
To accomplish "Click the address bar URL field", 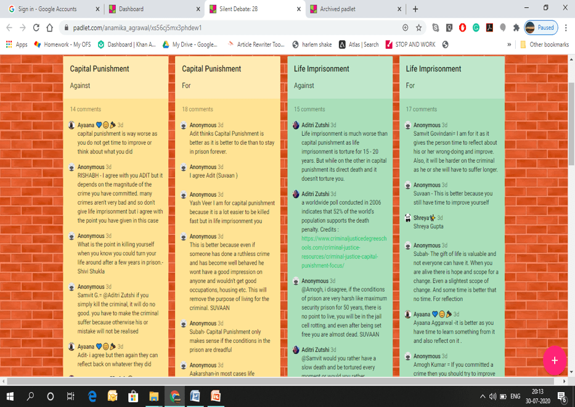I will (234, 28).
